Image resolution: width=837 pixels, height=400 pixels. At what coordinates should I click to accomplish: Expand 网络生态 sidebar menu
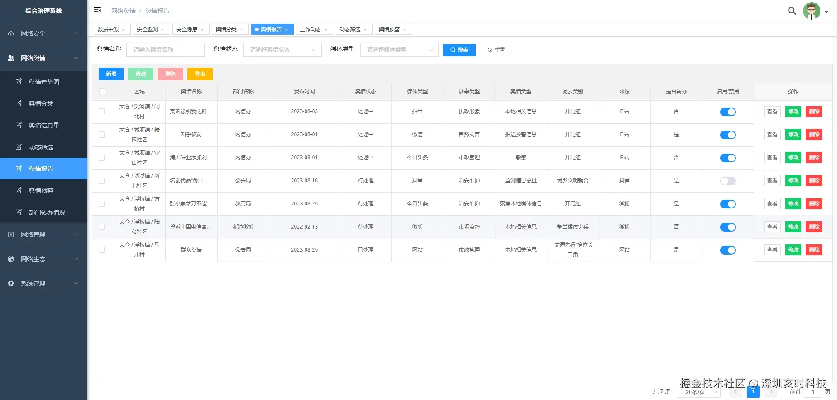76,259
